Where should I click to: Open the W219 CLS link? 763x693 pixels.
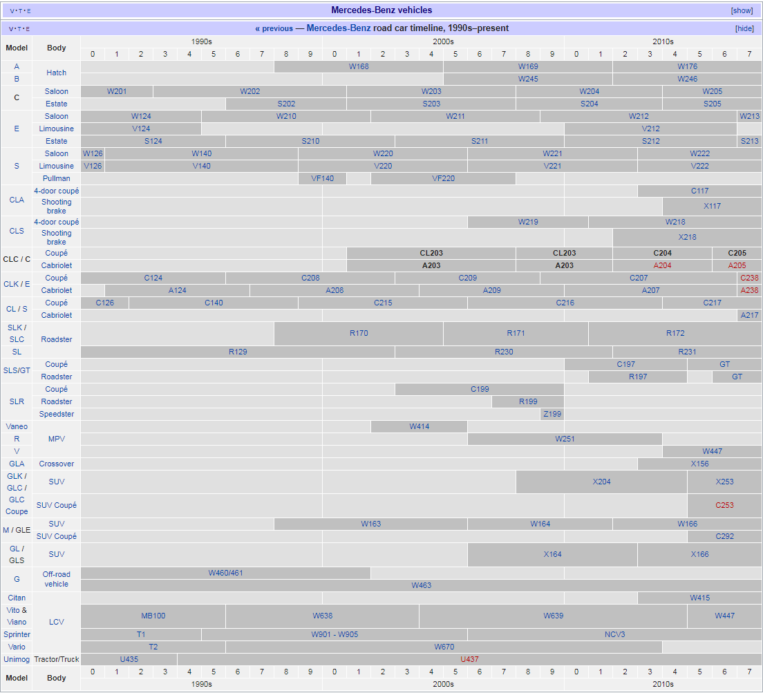528,222
